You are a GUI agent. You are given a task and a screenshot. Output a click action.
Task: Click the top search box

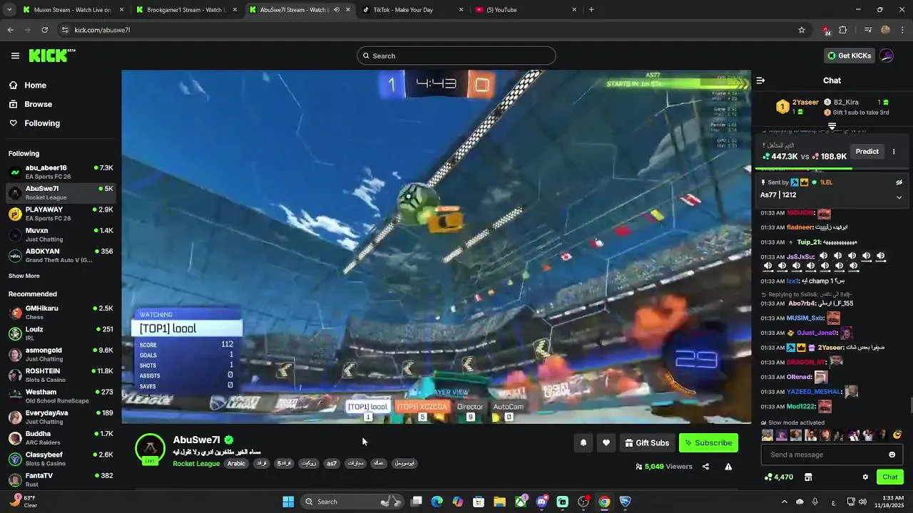[456, 56]
